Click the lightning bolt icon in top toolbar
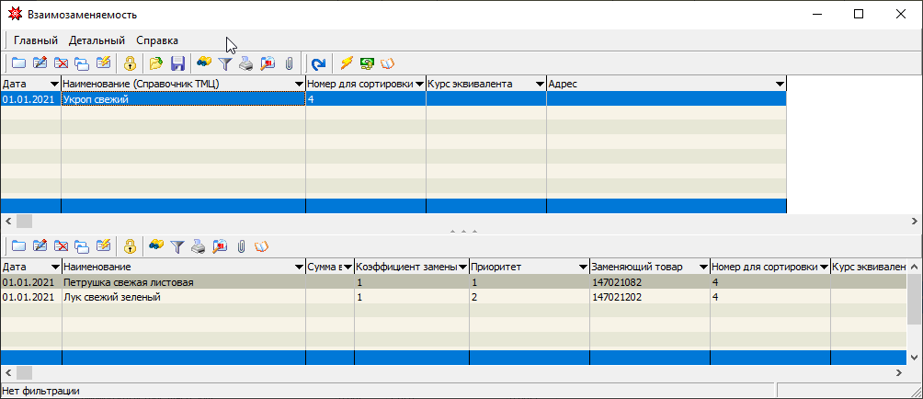The image size is (923, 399). (x=347, y=63)
